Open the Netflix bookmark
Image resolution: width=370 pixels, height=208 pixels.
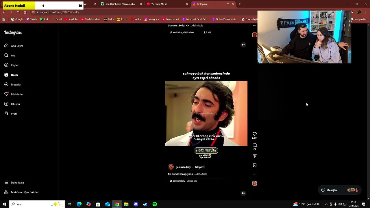[x=136, y=19]
